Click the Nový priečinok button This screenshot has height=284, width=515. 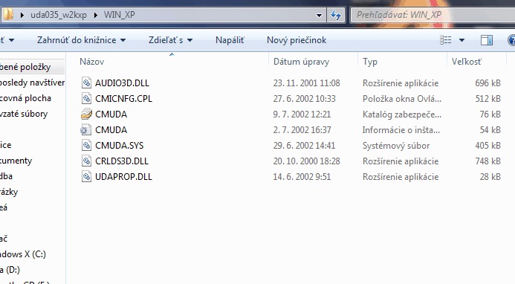(297, 40)
